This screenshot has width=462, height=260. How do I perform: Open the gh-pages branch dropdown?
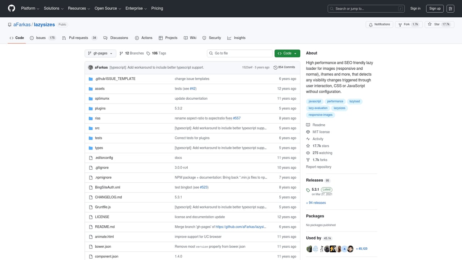click(100, 53)
